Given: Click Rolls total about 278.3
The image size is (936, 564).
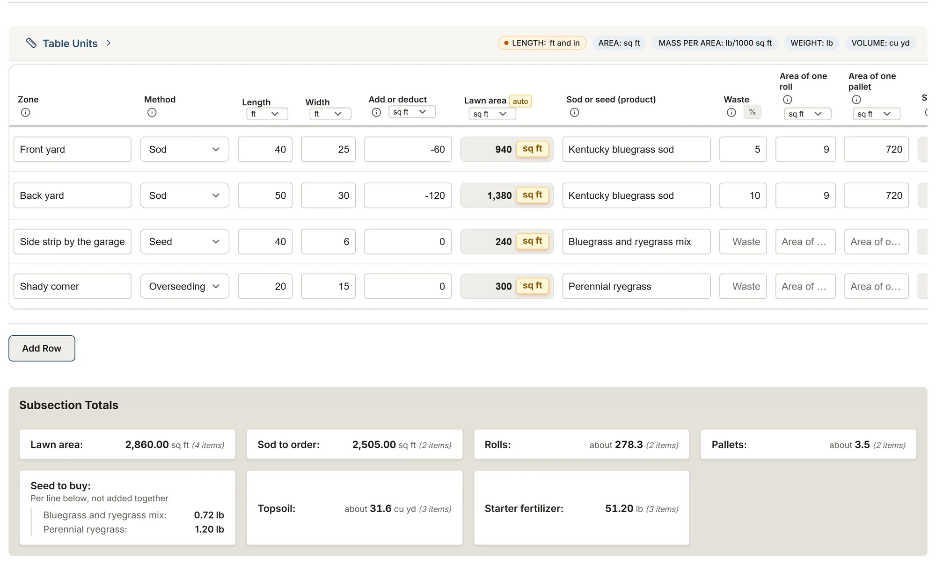Looking at the screenshot, I should pyautogui.click(x=582, y=444).
